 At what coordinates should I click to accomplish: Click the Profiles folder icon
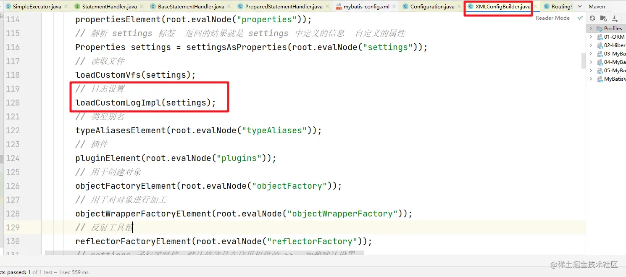(x=600, y=29)
